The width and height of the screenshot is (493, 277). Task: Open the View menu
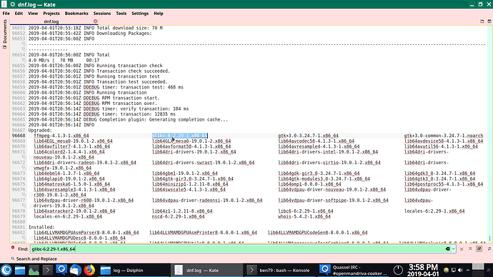pyautogui.click(x=33, y=14)
